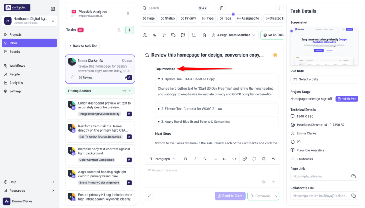Open the Assign Team Member dropdown
The height and width of the screenshot is (208, 365).
coord(233,35)
